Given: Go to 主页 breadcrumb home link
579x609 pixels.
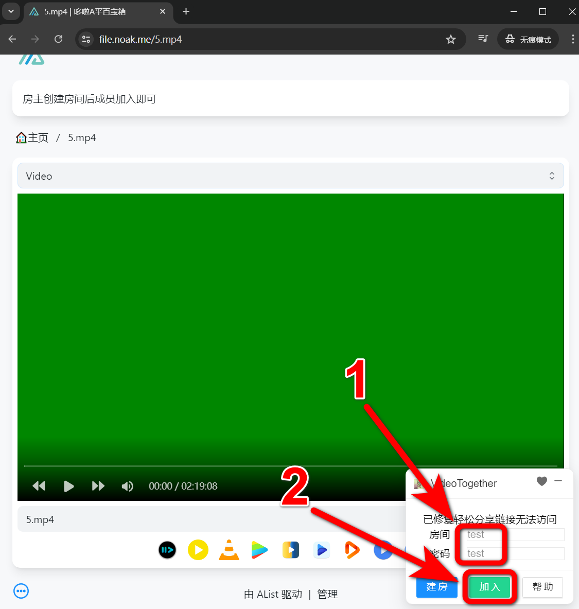Looking at the screenshot, I should pos(32,137).
